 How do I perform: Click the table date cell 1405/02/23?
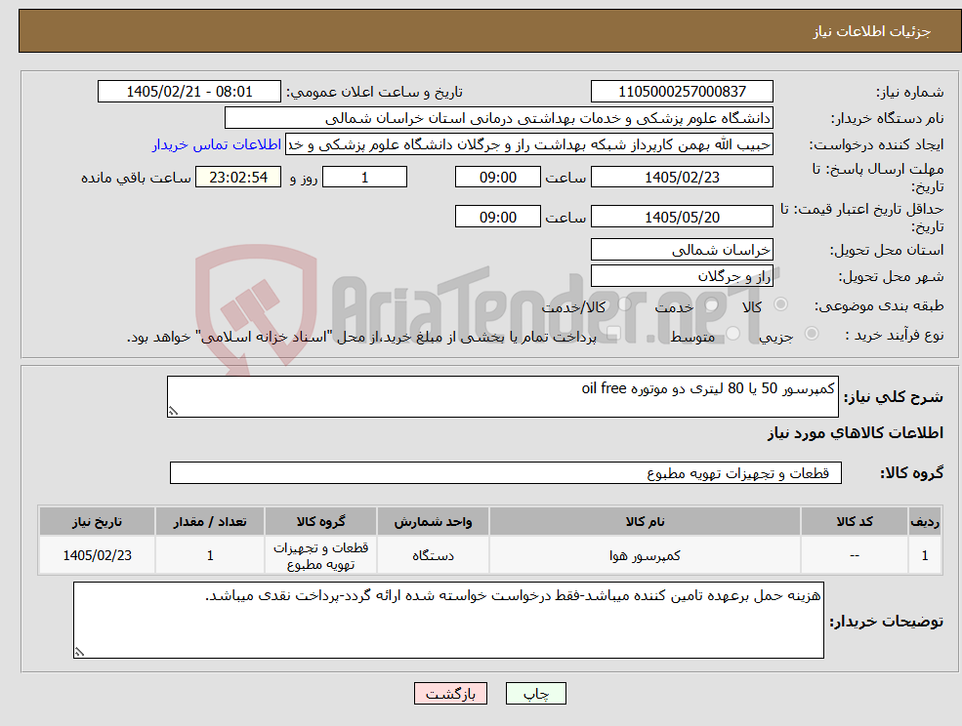click(97, 555)
